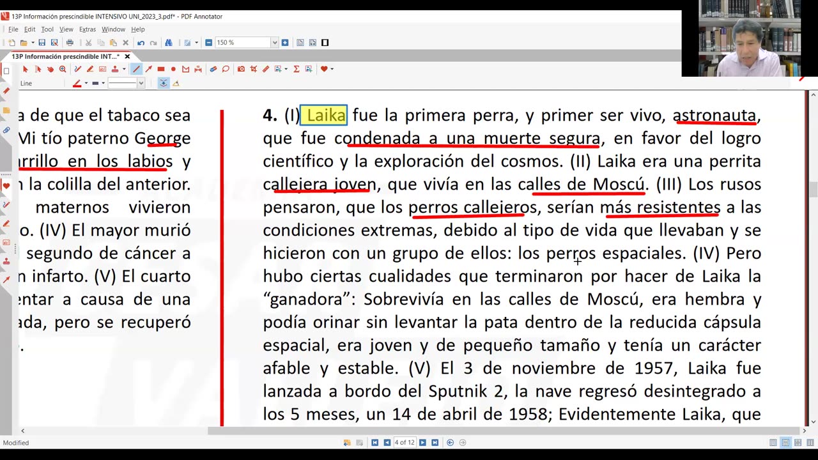Image resolution: width=818 pixels, height=460 pixels.
Task: Toggle the Line tool active state
Action: tap(136, 69)
